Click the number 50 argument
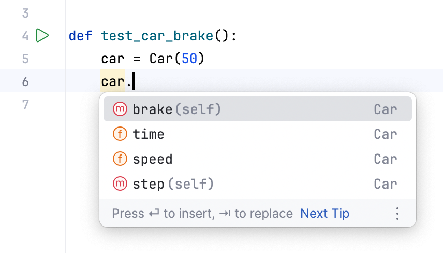 click(x=189, y=59)
